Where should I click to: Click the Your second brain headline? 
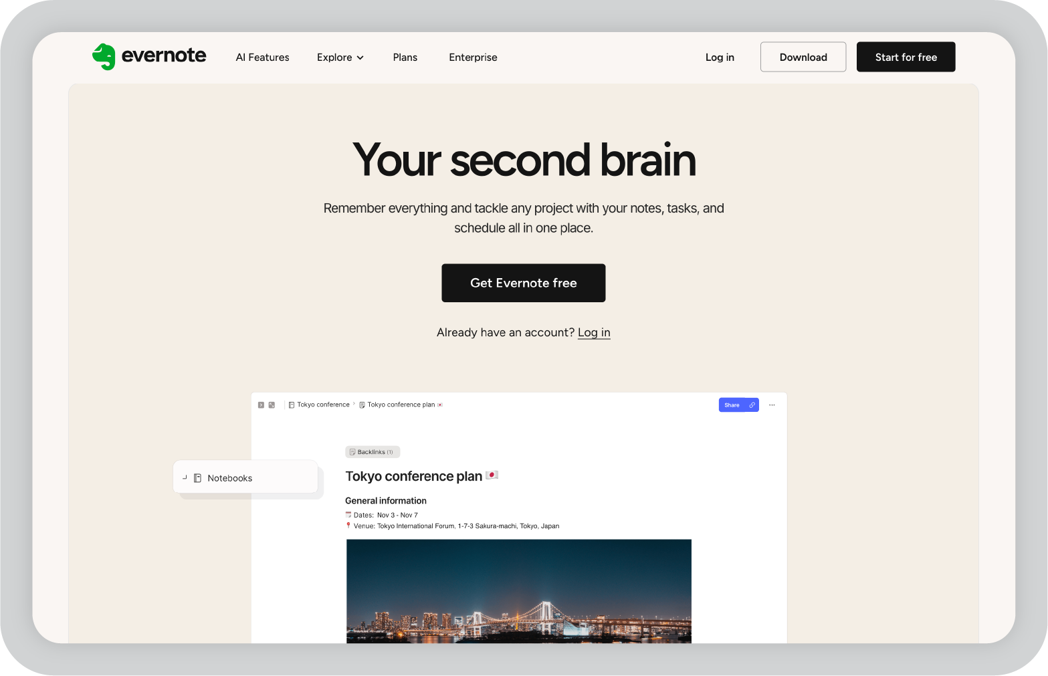coord(524,160)
